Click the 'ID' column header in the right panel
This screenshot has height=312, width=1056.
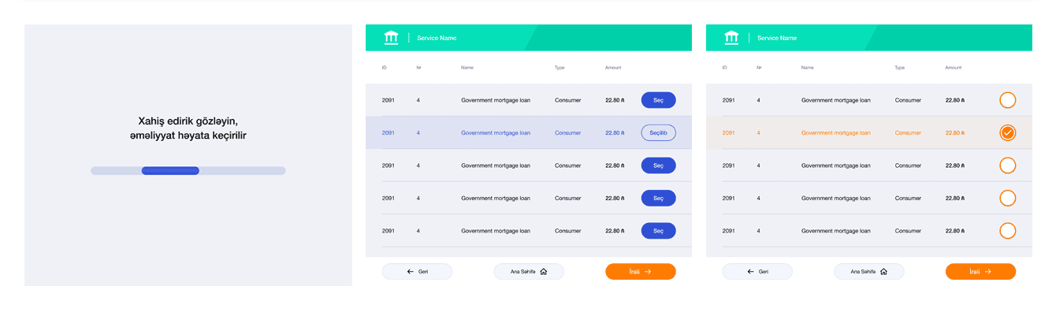[725, 68]
